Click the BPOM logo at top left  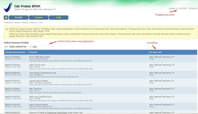point(7,7)
